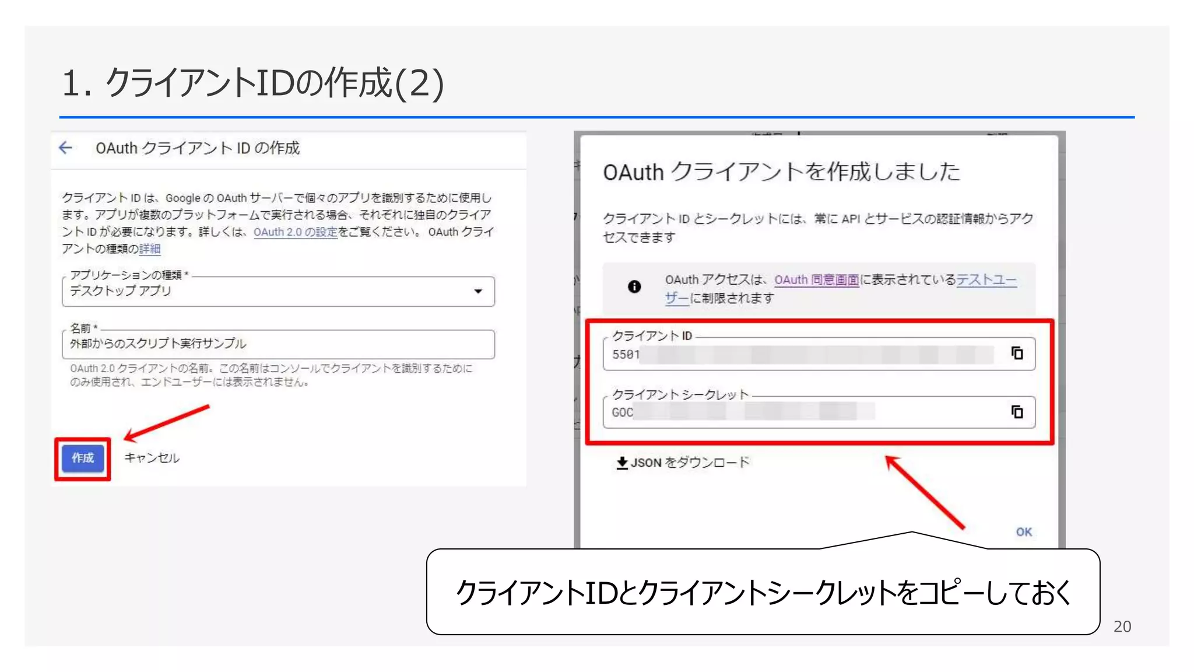
Task: Open the OAuth 2.0 の設定 link
Action: coord(295,232)
